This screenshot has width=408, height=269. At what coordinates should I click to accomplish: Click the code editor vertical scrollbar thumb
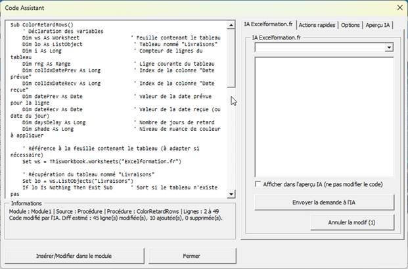[x=231, y=58]
